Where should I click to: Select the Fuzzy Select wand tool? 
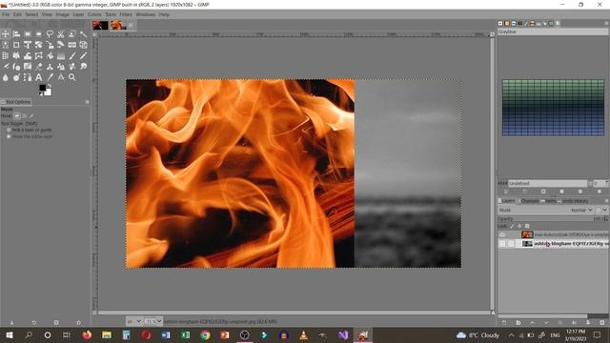[83, 34]
